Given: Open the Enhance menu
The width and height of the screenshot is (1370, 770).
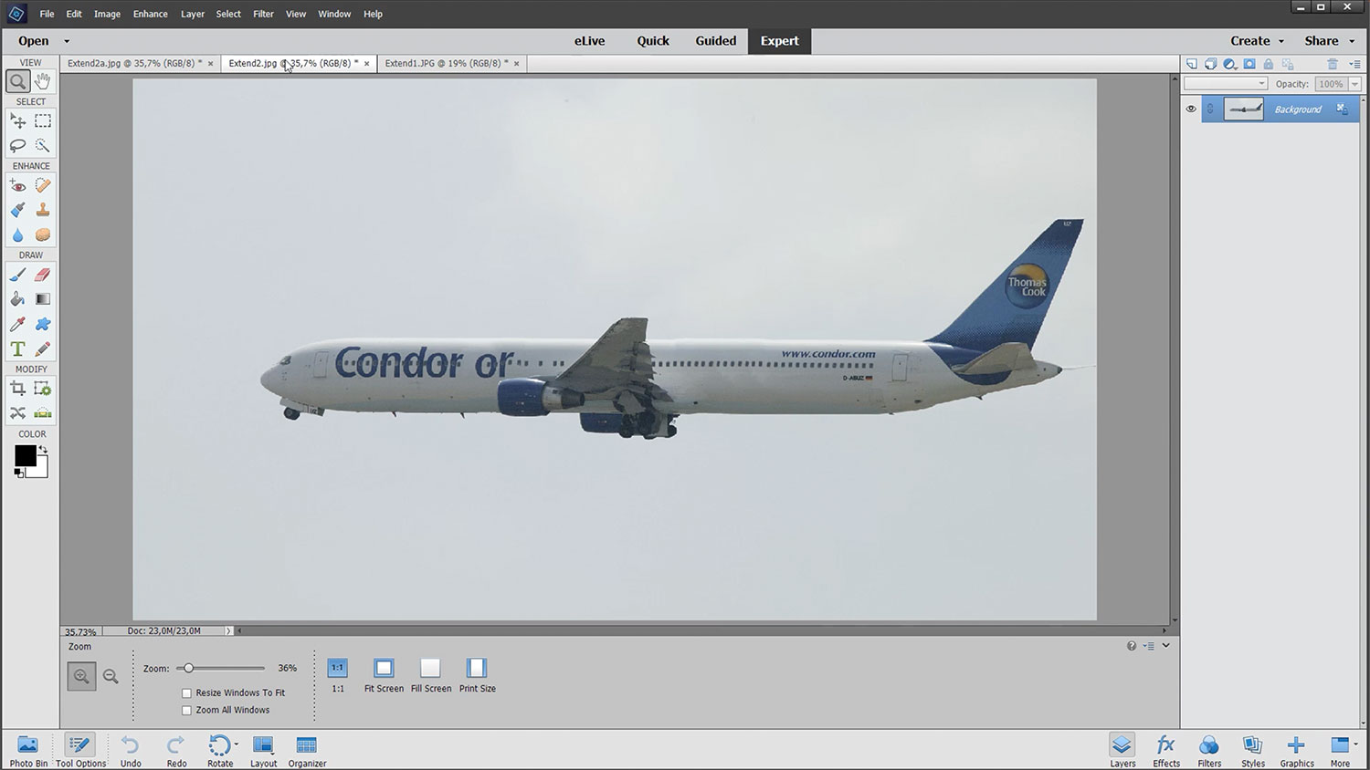Looking at the screenshot, I should tap(150, 14).
